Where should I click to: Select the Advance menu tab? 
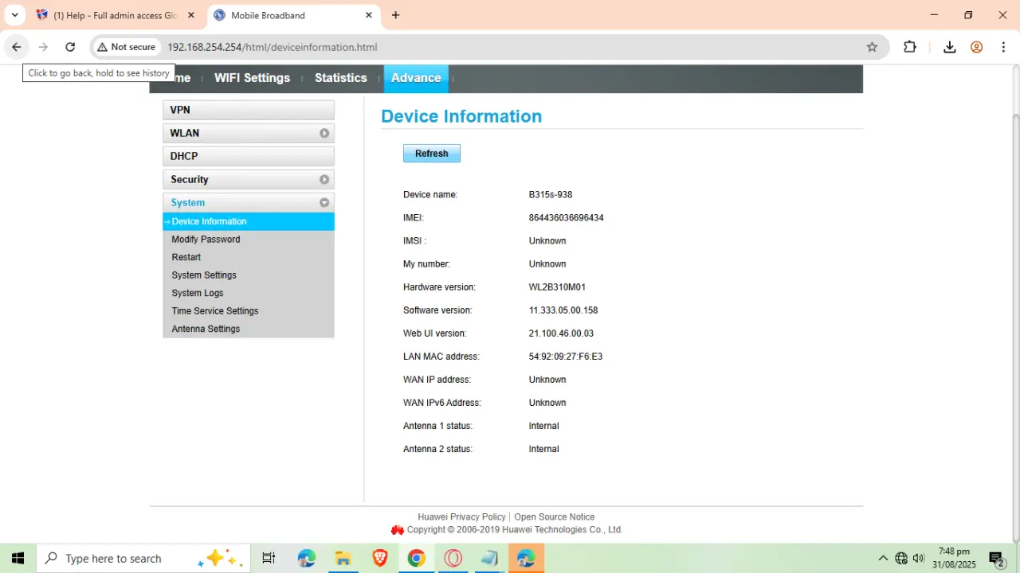coord(416,78)
